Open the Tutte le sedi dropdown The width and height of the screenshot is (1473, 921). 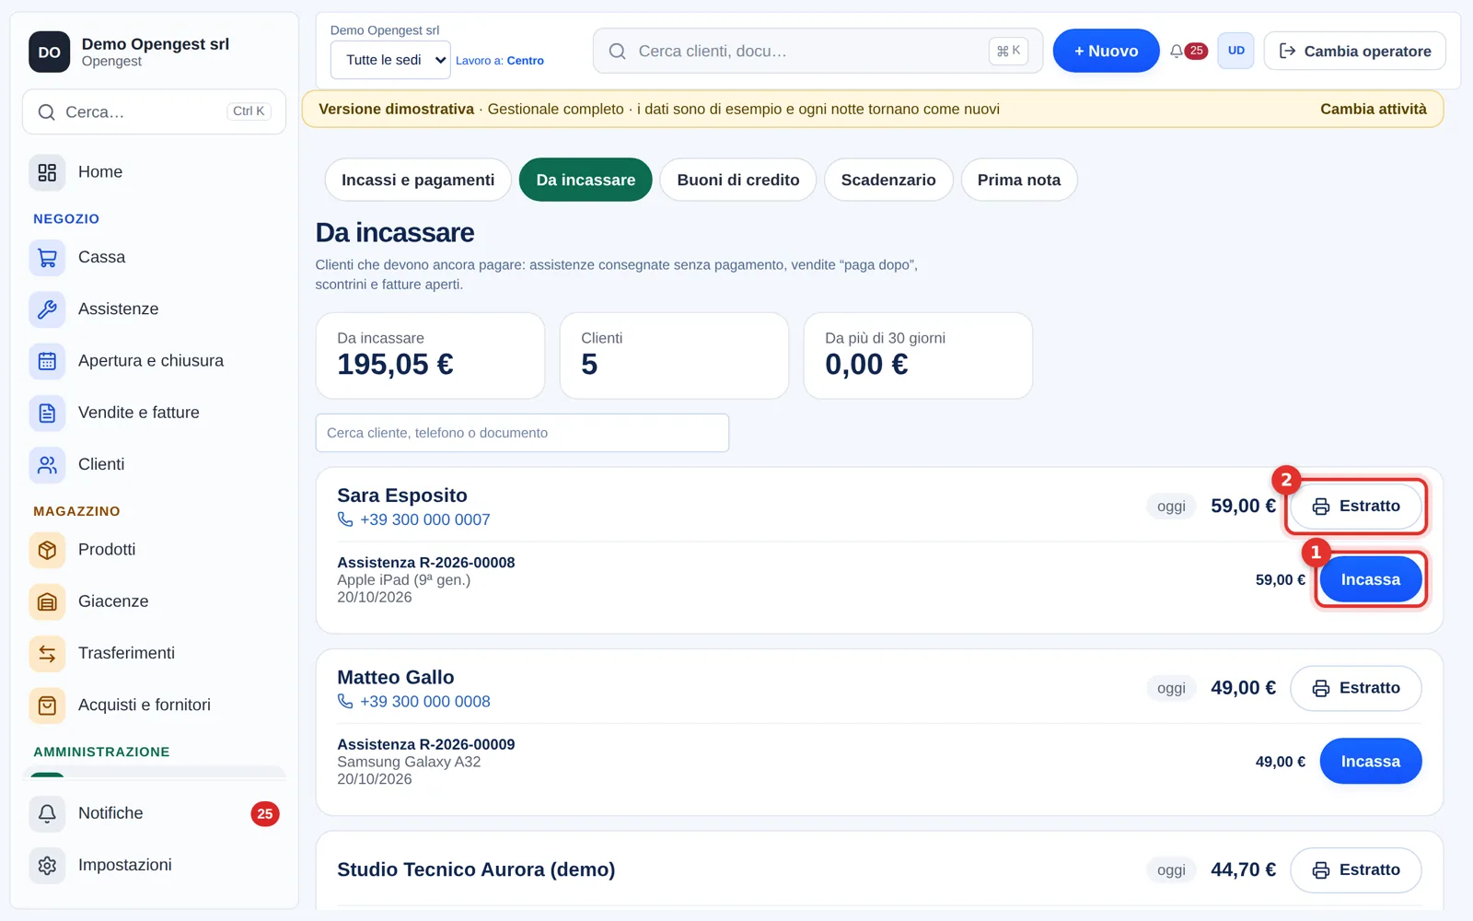click(x=390, y=60)
